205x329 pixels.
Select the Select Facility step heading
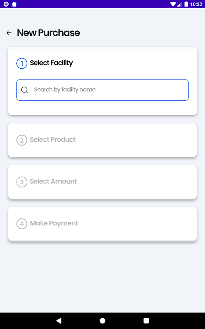(x=51, y=63)
